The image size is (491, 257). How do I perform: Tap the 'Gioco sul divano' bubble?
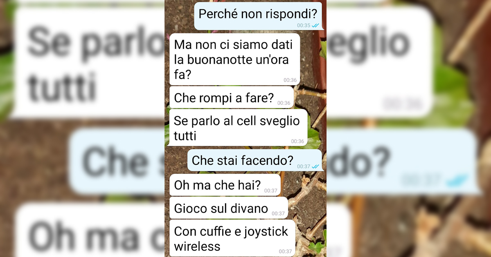228,208
